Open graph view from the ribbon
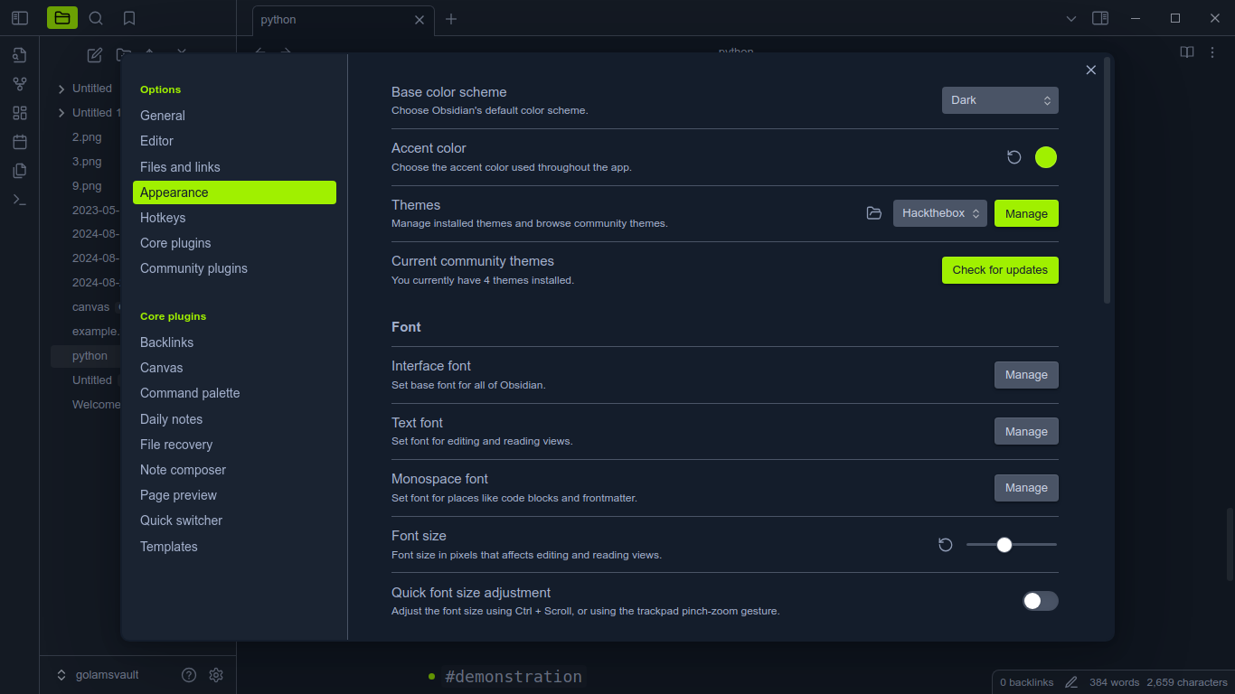Image resolution: width=1235 pixels, height=694 pixels. pyautogui.click(x=20, y=84)
